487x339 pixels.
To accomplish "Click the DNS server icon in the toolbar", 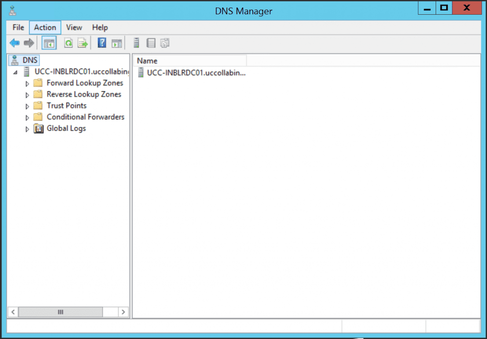I will [x=136, y=43].
